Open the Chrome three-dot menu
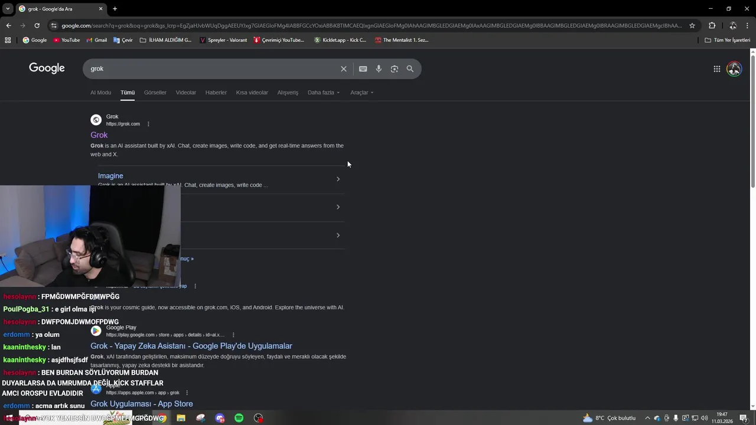756x425 pixels. click(748, 25)
